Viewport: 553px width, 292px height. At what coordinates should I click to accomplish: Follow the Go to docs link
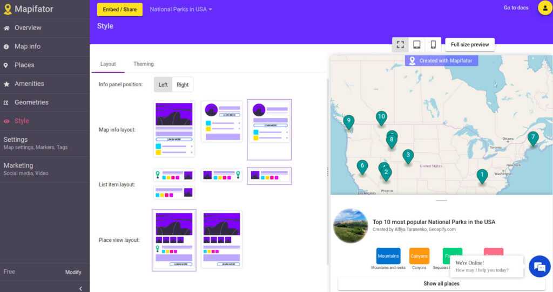tap(516, 8)
